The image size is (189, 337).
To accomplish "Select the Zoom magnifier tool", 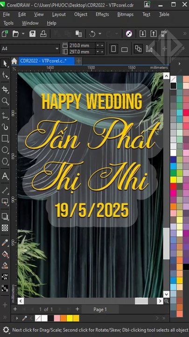I will pos(5,101).
